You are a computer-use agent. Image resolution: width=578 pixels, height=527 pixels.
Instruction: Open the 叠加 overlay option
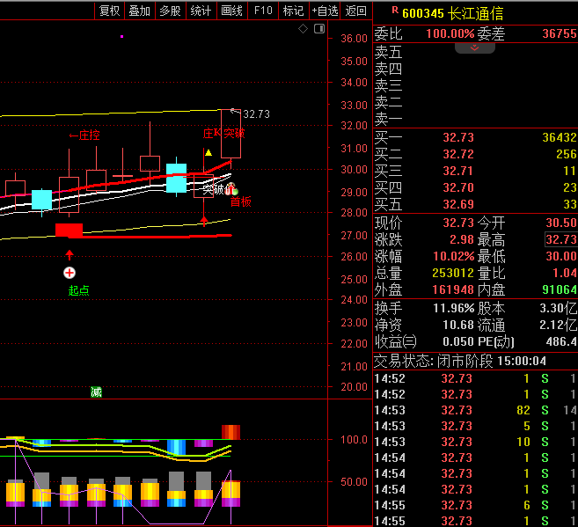pyautogui.click(x=139, y=11)
